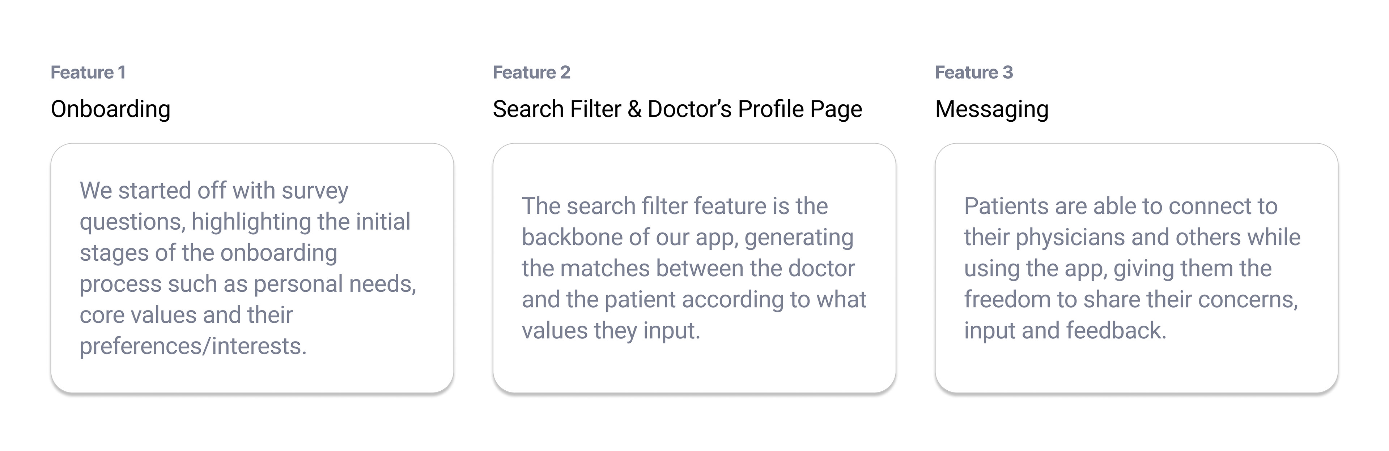1389x451 pixels.
Task: Click "the matches between the doctor" line
Action: [x=688, y=269]
